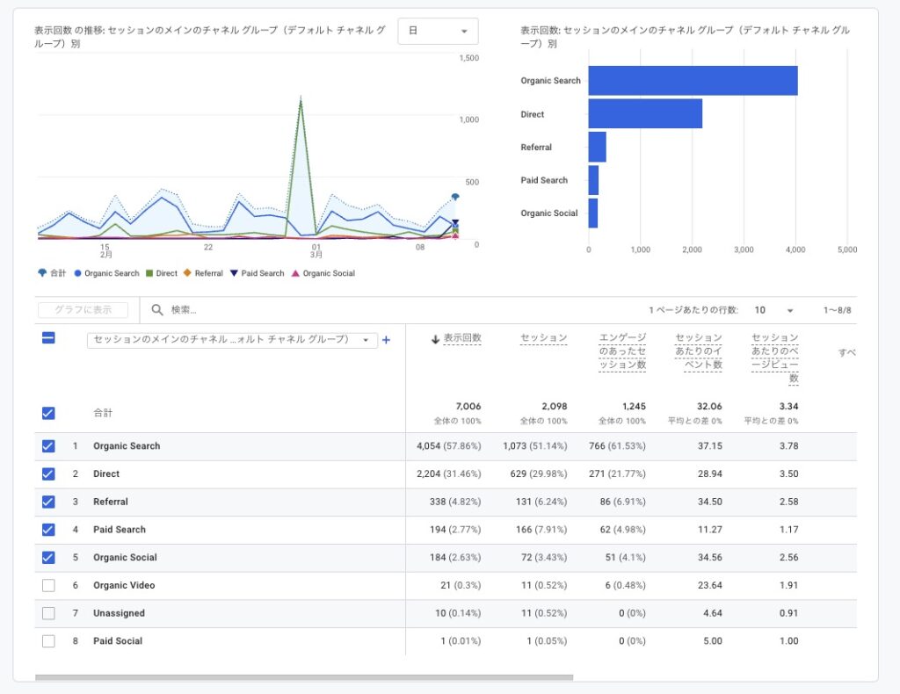Check the Organic Video row checkbox
The width and height of the screenshot is (900, 694).
(48, 585)
